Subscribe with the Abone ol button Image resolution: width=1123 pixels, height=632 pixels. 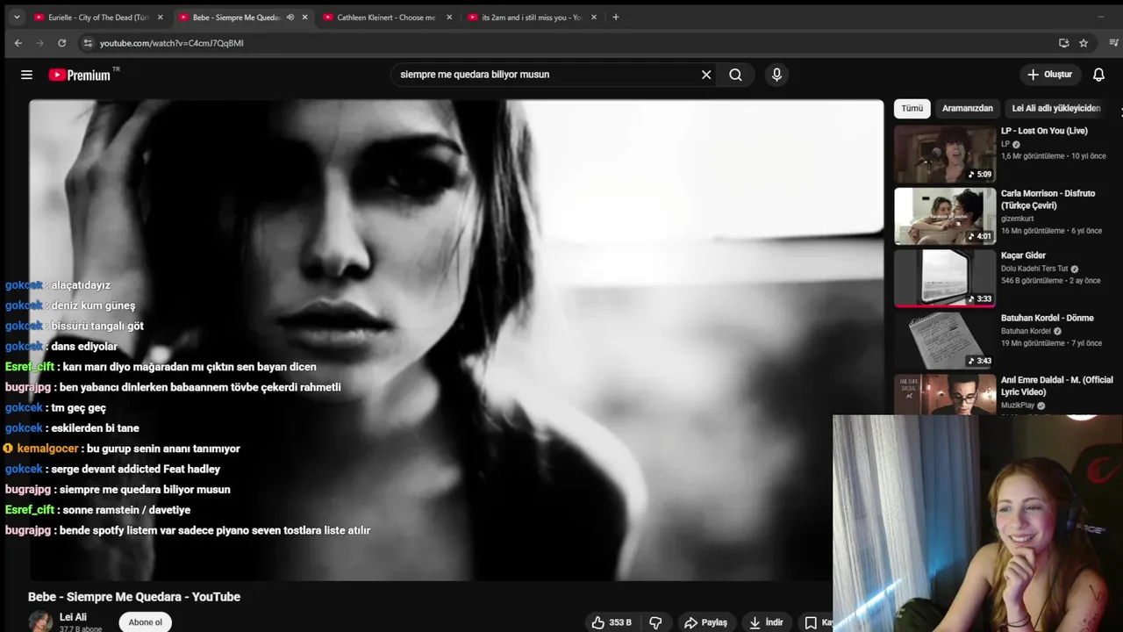point(146,622)
